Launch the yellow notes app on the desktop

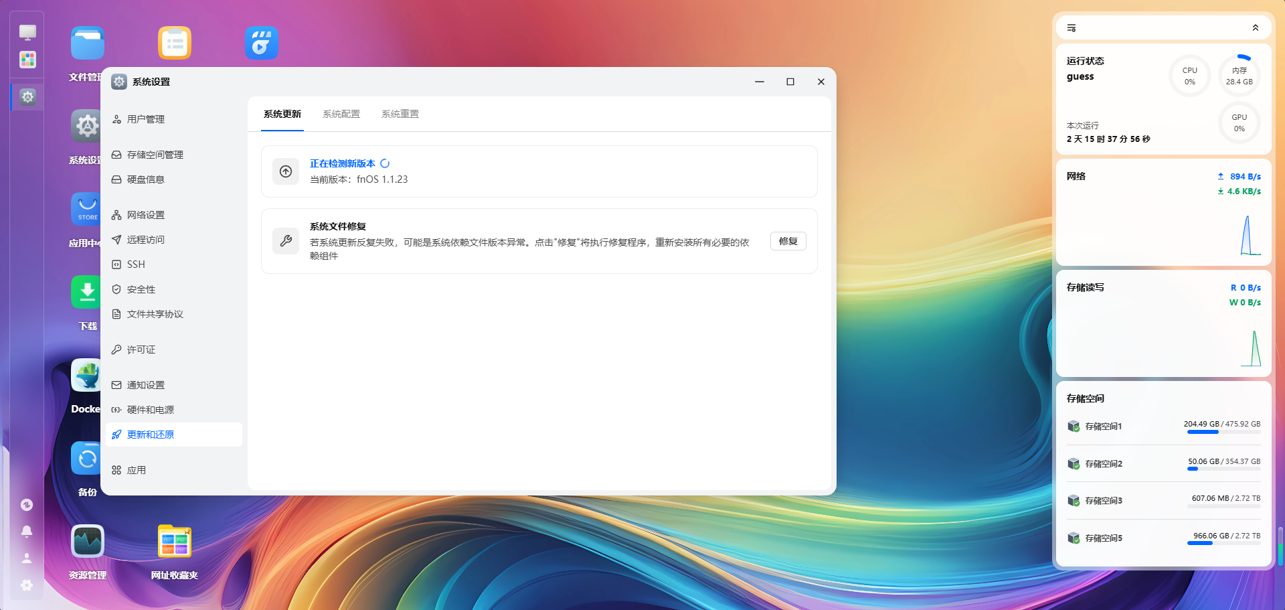pos(175,44)
